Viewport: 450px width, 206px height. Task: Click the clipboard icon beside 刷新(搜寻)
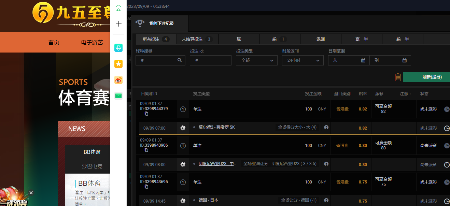pyautogui.click(x=398, y=77)
